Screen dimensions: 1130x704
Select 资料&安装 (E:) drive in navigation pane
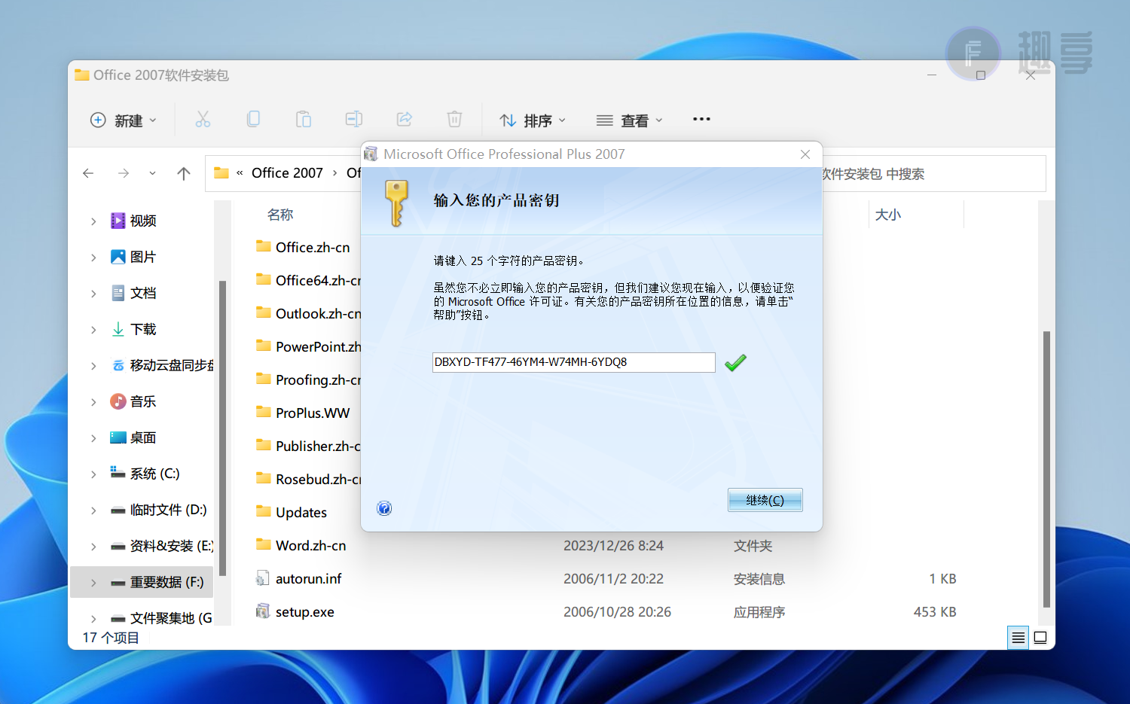162,546
